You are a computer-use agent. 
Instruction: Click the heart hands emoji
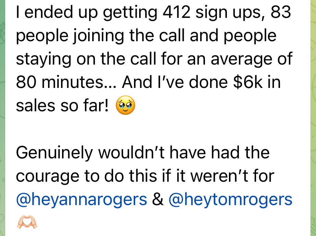tap(27, 223)
